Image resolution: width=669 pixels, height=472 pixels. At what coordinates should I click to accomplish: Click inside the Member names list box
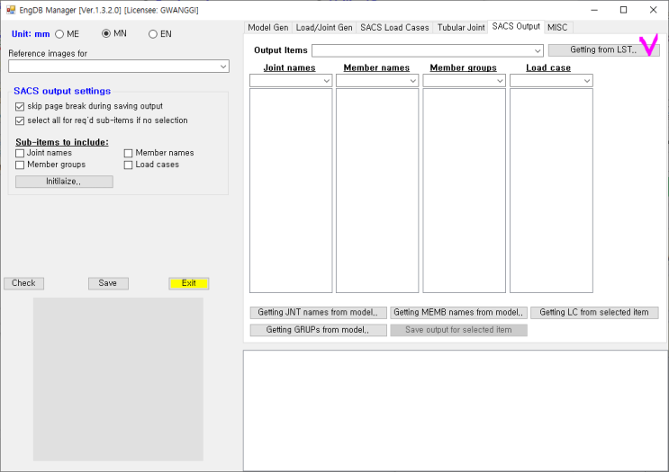[377, 191]
